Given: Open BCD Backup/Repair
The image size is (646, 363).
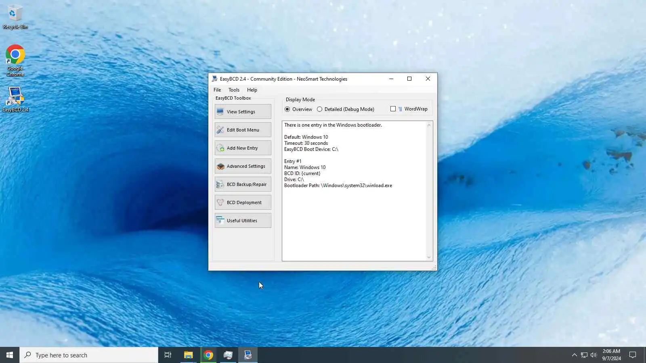Looking at the screenshot, I should point(243,184).
